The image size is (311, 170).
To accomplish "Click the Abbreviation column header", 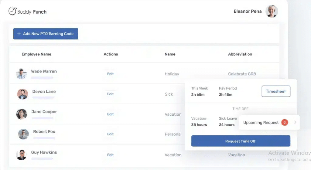I will 240,54.
